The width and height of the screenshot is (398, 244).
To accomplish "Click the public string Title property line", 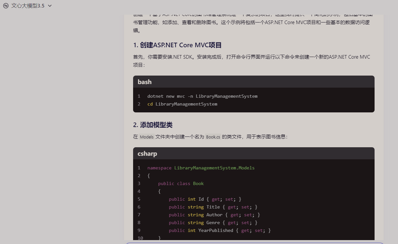I will [213, 207].
